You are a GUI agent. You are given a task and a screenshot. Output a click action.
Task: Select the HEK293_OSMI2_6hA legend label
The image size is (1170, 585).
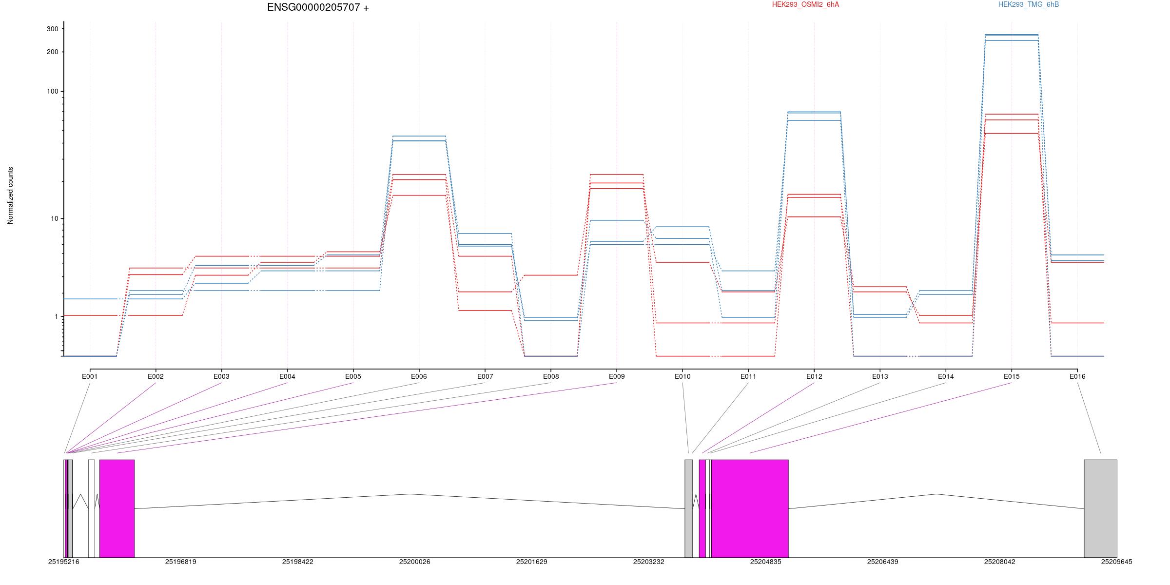pos(805,4)
